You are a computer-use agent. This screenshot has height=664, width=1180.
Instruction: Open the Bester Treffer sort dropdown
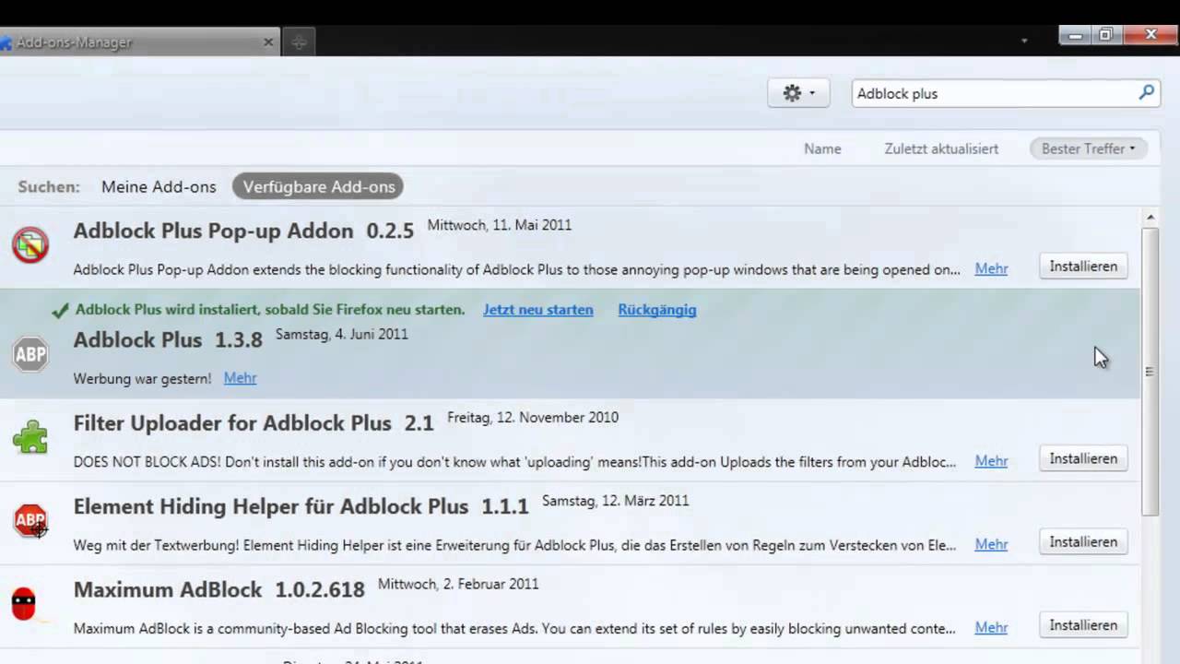point(1088,148)
